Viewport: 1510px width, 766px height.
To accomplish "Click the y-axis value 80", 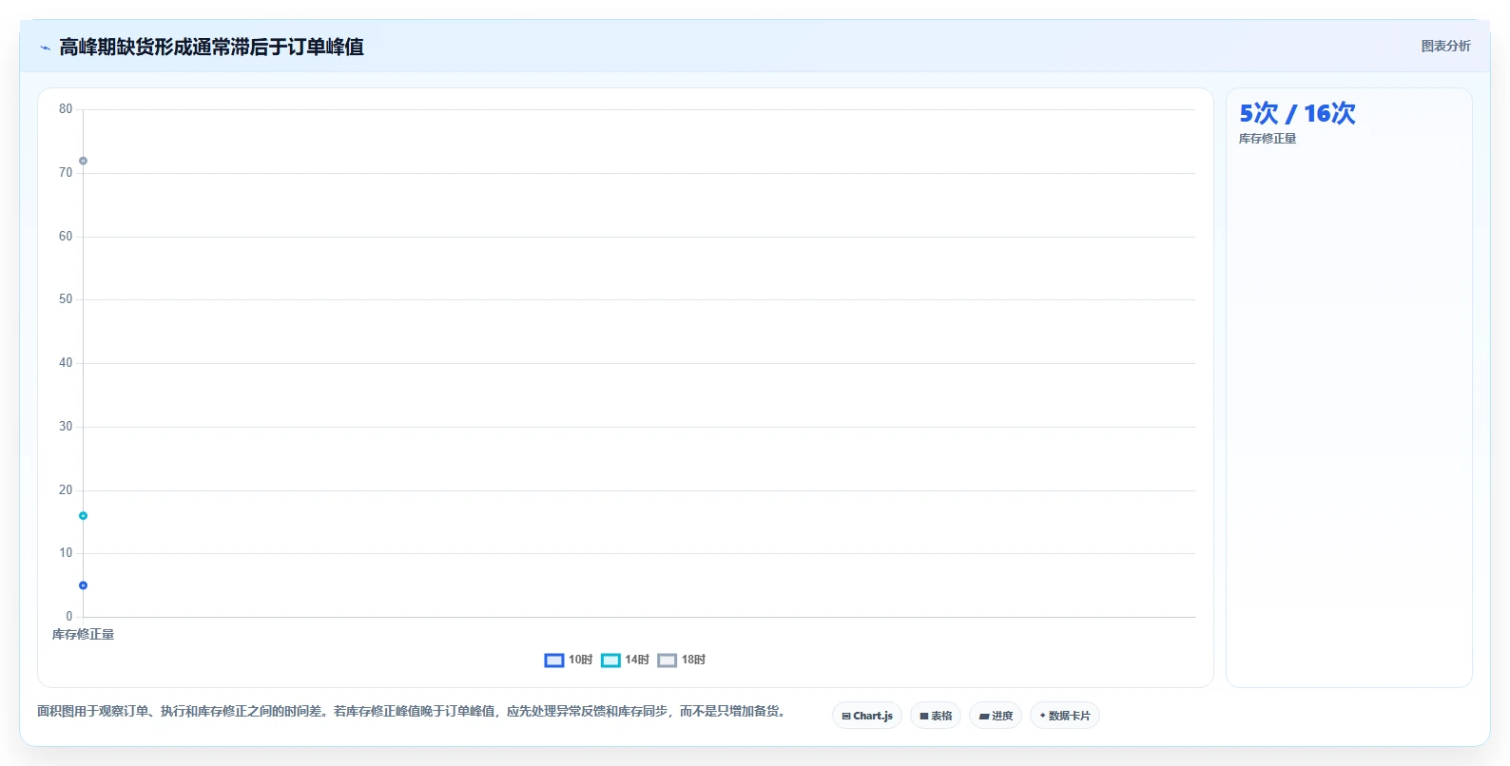I will 66,109.
